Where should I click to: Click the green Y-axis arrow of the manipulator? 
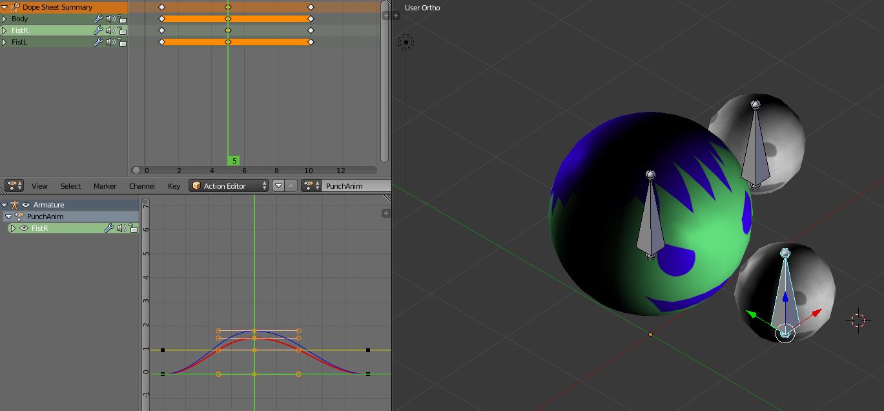coord(752,315)
